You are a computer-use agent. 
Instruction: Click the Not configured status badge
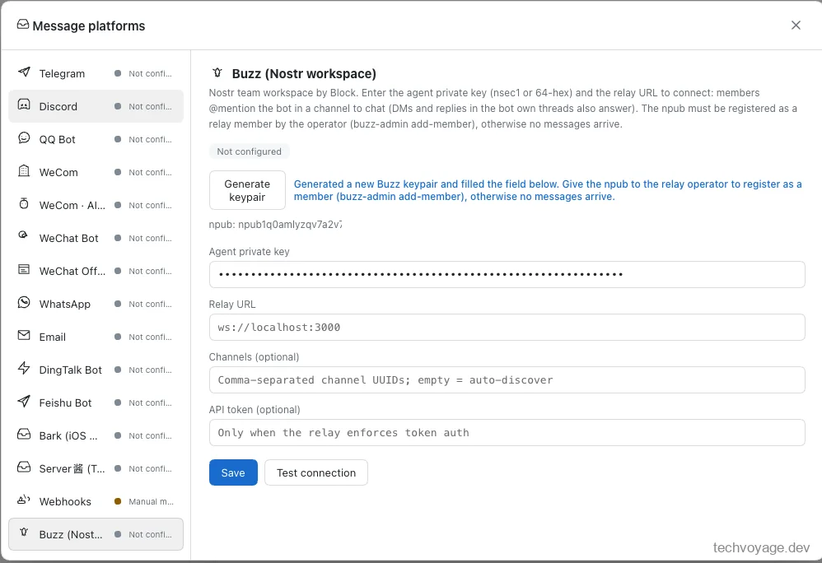(249, 151)
